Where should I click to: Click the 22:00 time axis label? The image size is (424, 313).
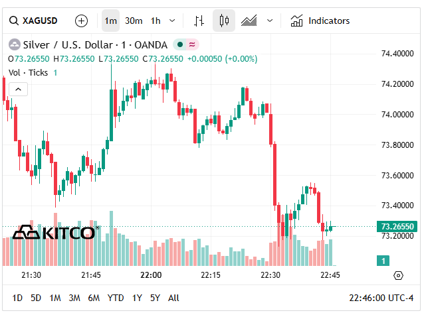tap(151, 275)
